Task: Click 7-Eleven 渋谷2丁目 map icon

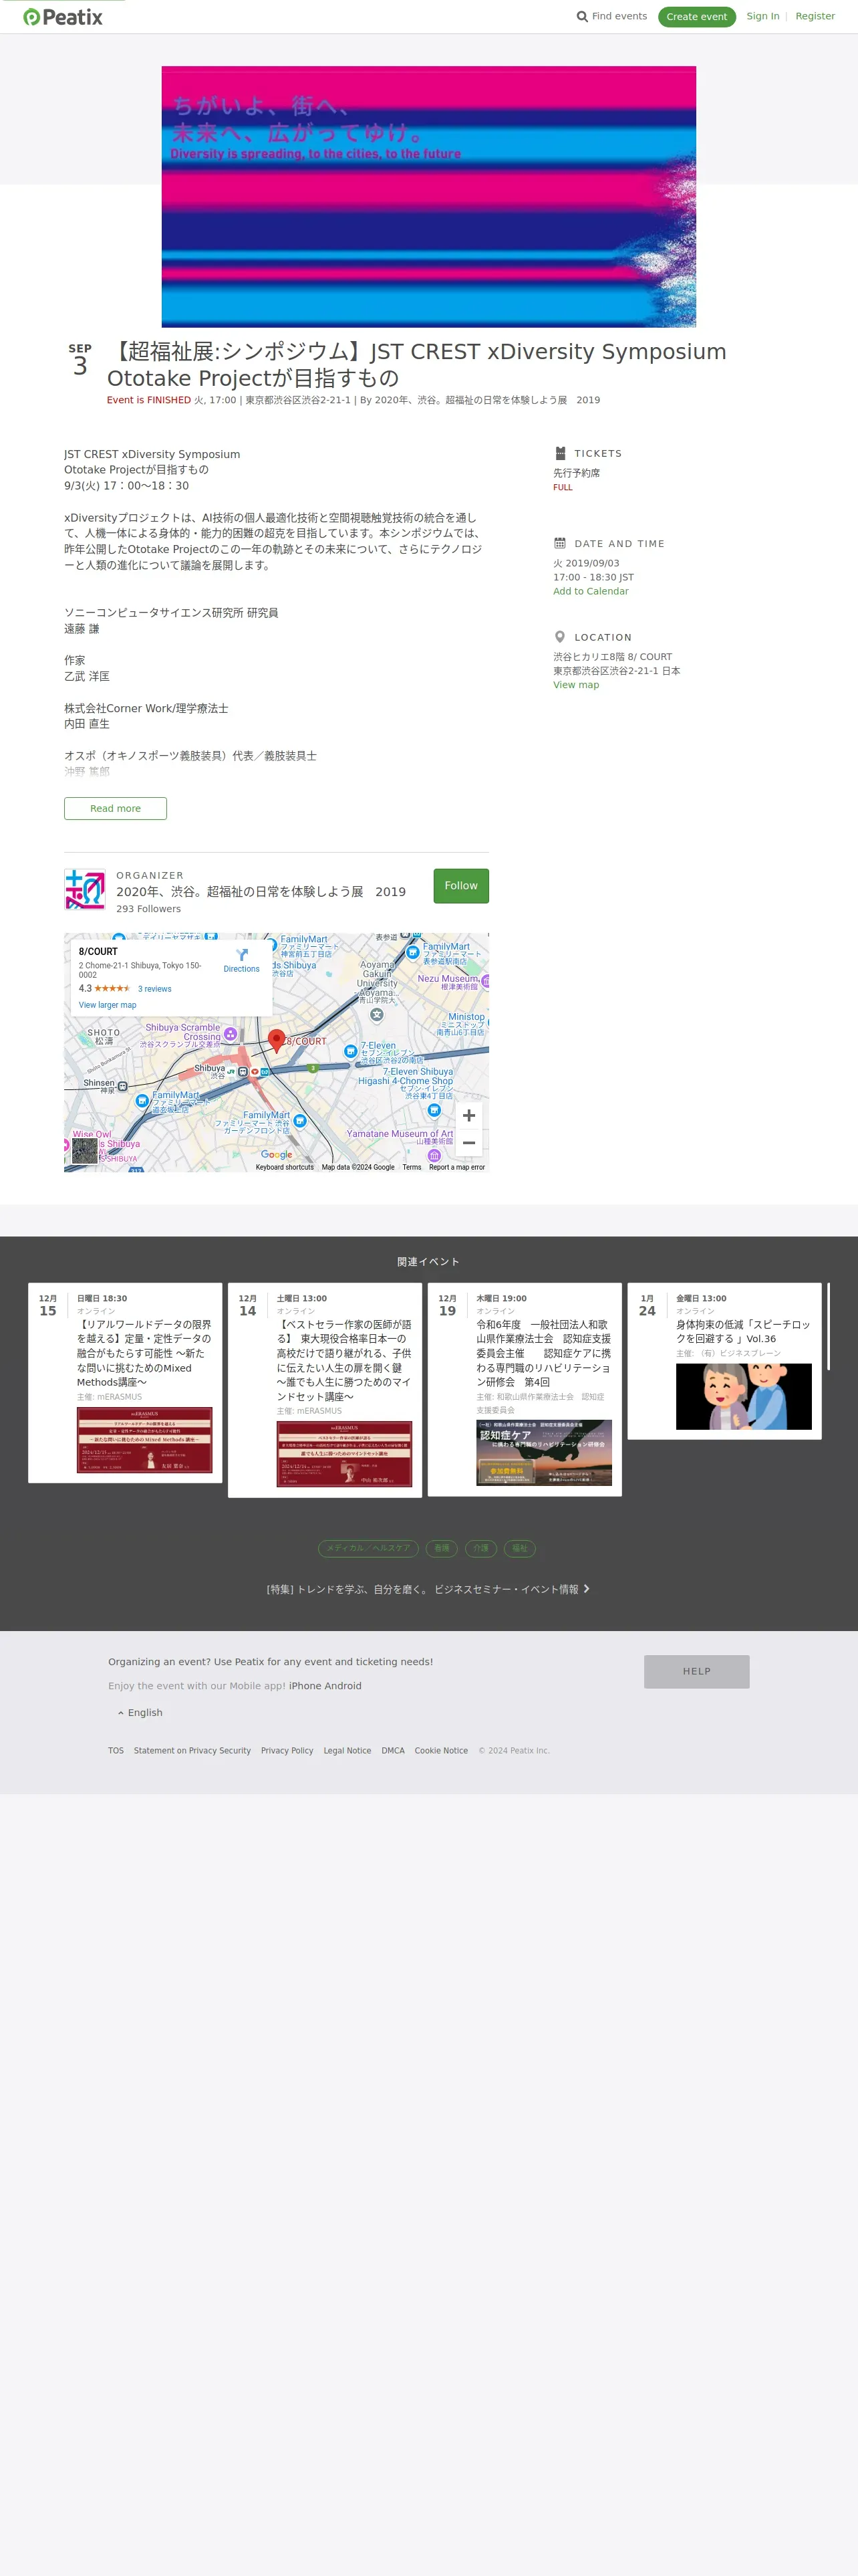Action: [x=351, y=1051]
